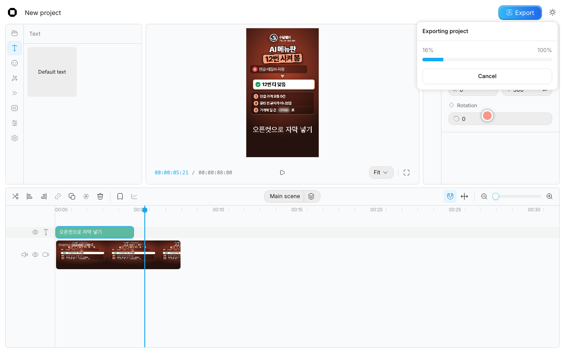Zoom in the timeline with plus magnifier

[x=550, y=196]
